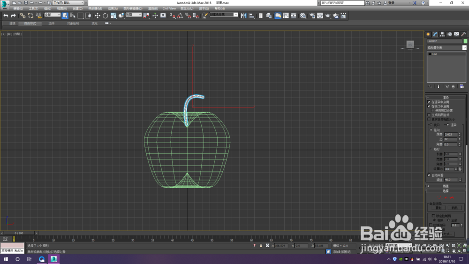
Task: Enable the 生成贴图坐标 checkbox
Action: [429, 115]
